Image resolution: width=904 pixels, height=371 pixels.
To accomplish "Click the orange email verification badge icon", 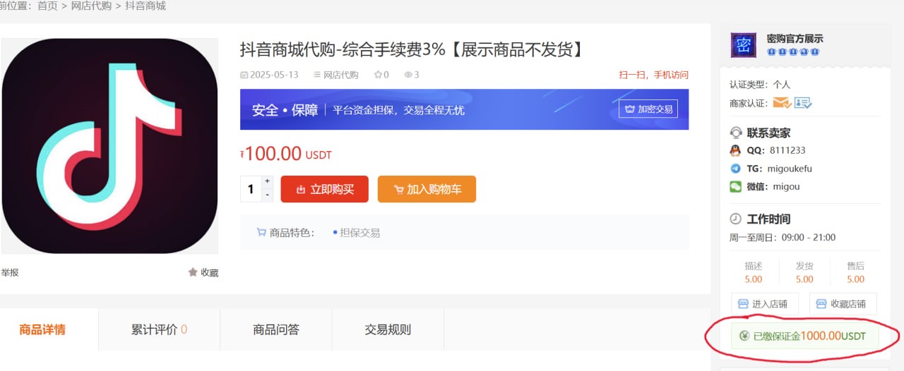I will (x=782, y=103).
